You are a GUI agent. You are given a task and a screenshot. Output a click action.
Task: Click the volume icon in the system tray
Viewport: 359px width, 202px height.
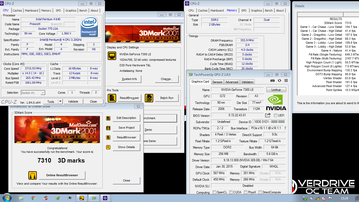click(x=324, y=198)
